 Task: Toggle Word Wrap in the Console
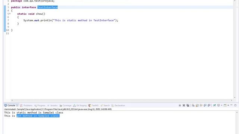(201, 105)
